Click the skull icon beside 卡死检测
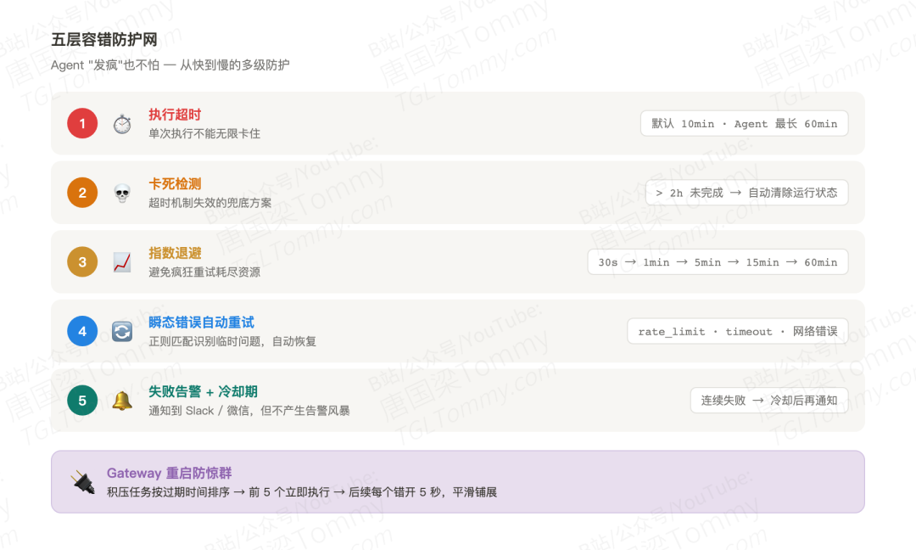The image size is (916, 550). 122,194
